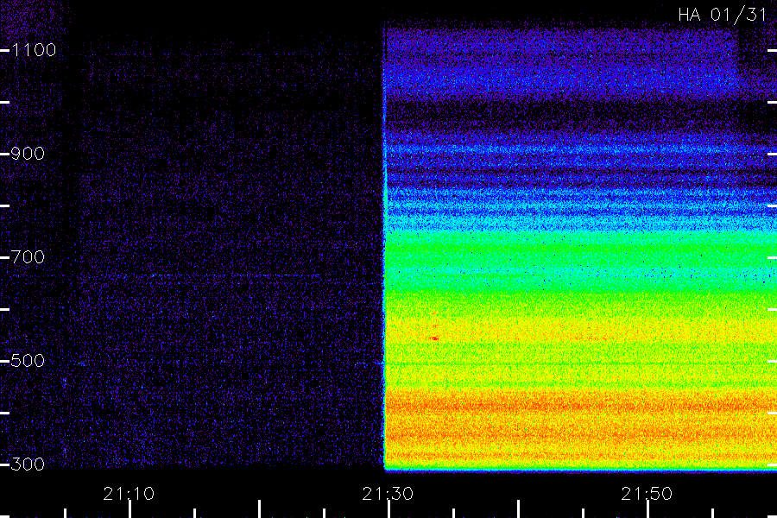Click the major tick mark below 21:30
The image size is (777, 518).
389,509
